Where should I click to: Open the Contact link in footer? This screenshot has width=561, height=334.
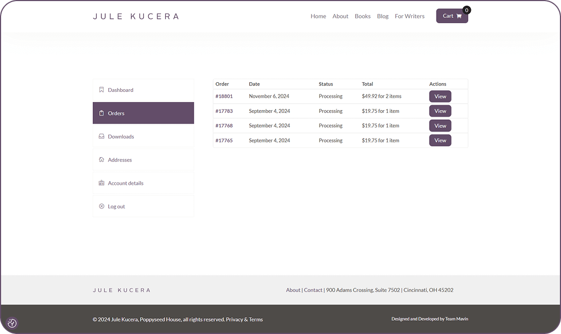point(313,290)
